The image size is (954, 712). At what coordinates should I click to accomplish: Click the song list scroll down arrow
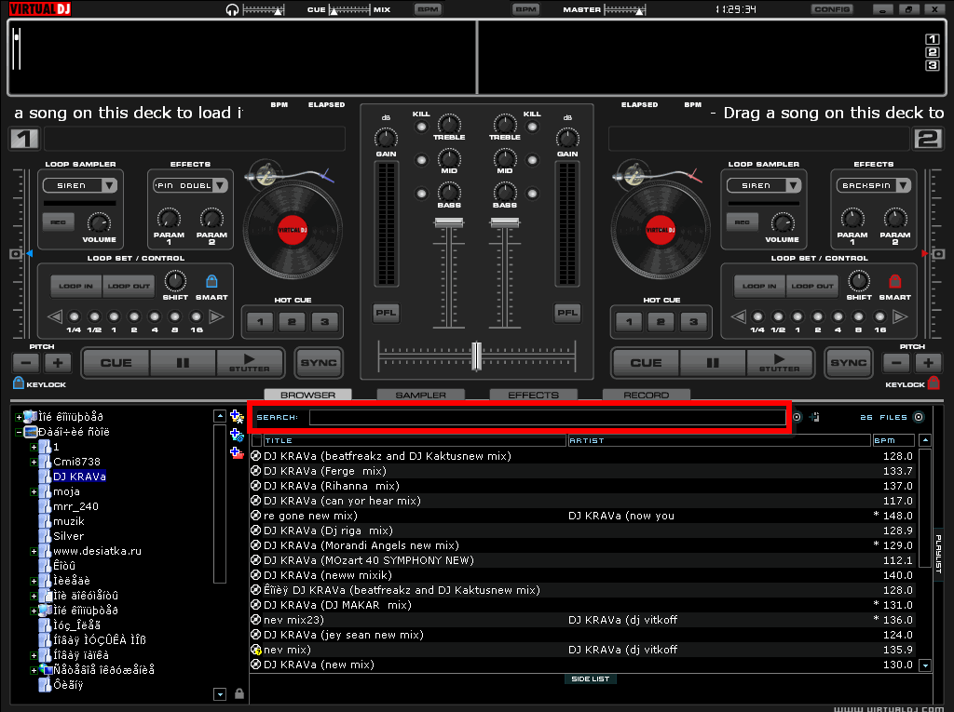click(x=925, y=665)
